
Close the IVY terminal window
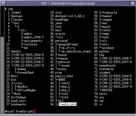[x=133, y=4]
